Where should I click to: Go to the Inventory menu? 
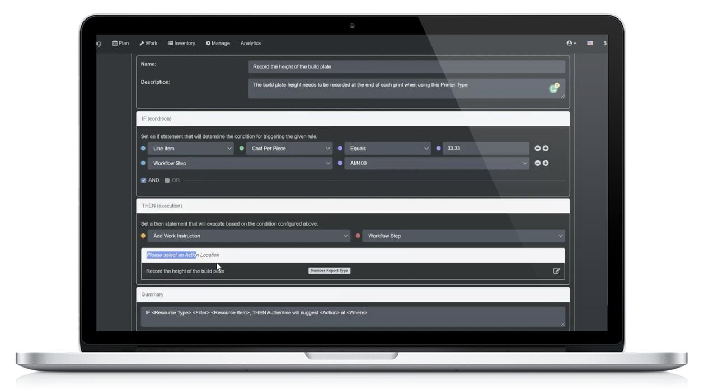[181, 43]
